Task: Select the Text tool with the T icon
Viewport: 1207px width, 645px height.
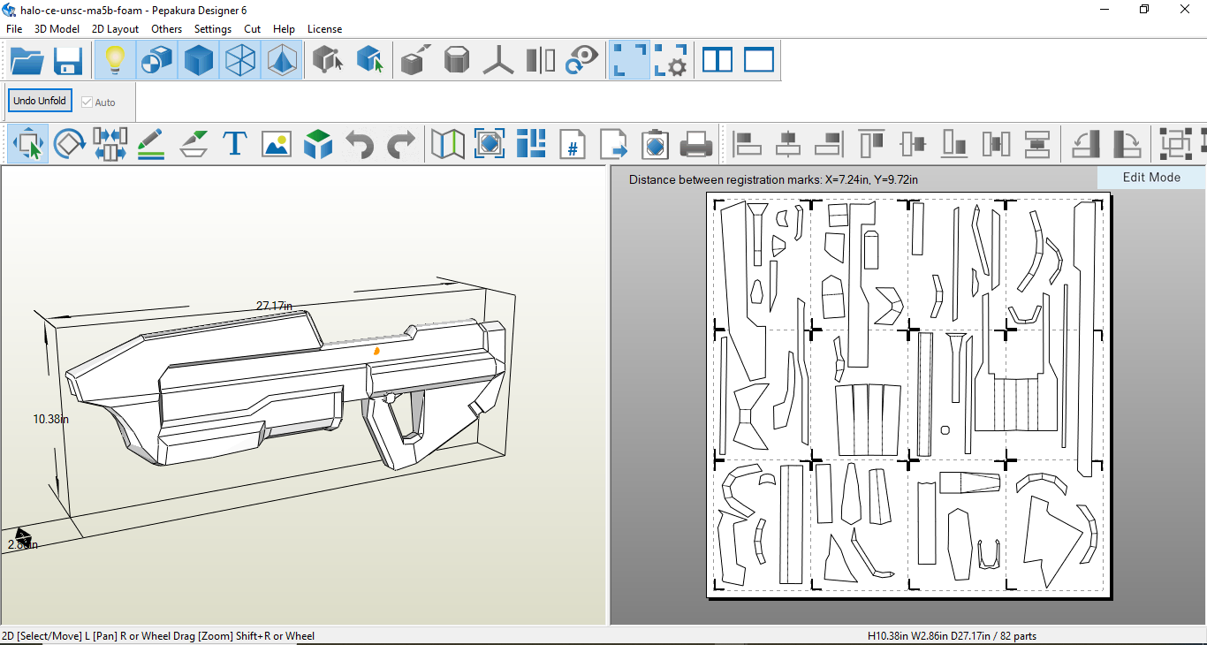Action: [x=234, y=143]
